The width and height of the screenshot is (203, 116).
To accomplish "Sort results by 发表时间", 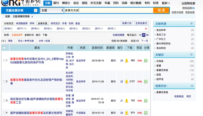I will coord(29,35).
